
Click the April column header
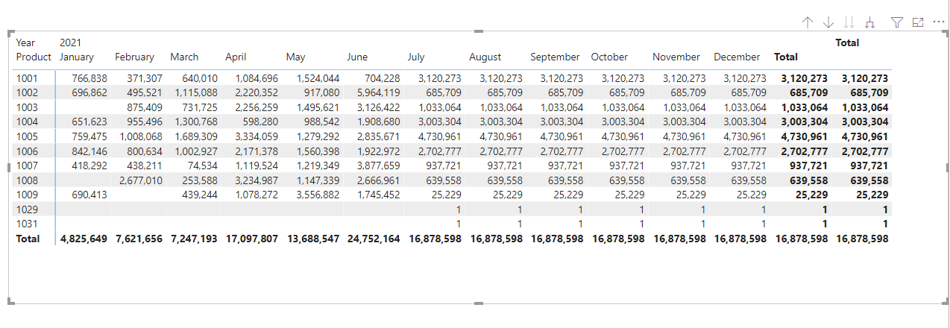pos(236,57)
